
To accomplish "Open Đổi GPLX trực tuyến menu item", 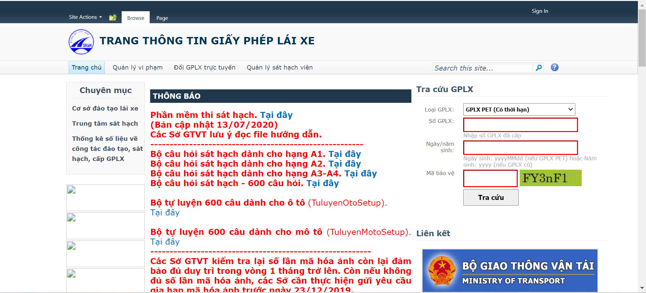I will (x=204, y=68).
